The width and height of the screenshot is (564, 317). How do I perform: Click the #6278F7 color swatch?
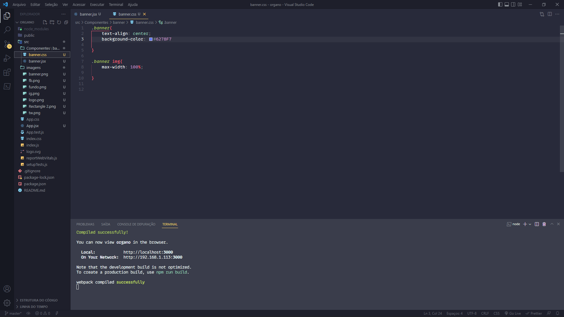click(151, 39)
